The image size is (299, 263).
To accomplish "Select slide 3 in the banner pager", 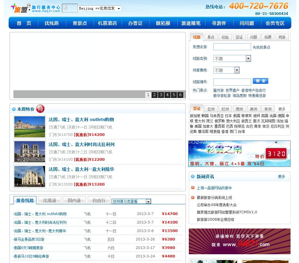I will pos(161,95).
